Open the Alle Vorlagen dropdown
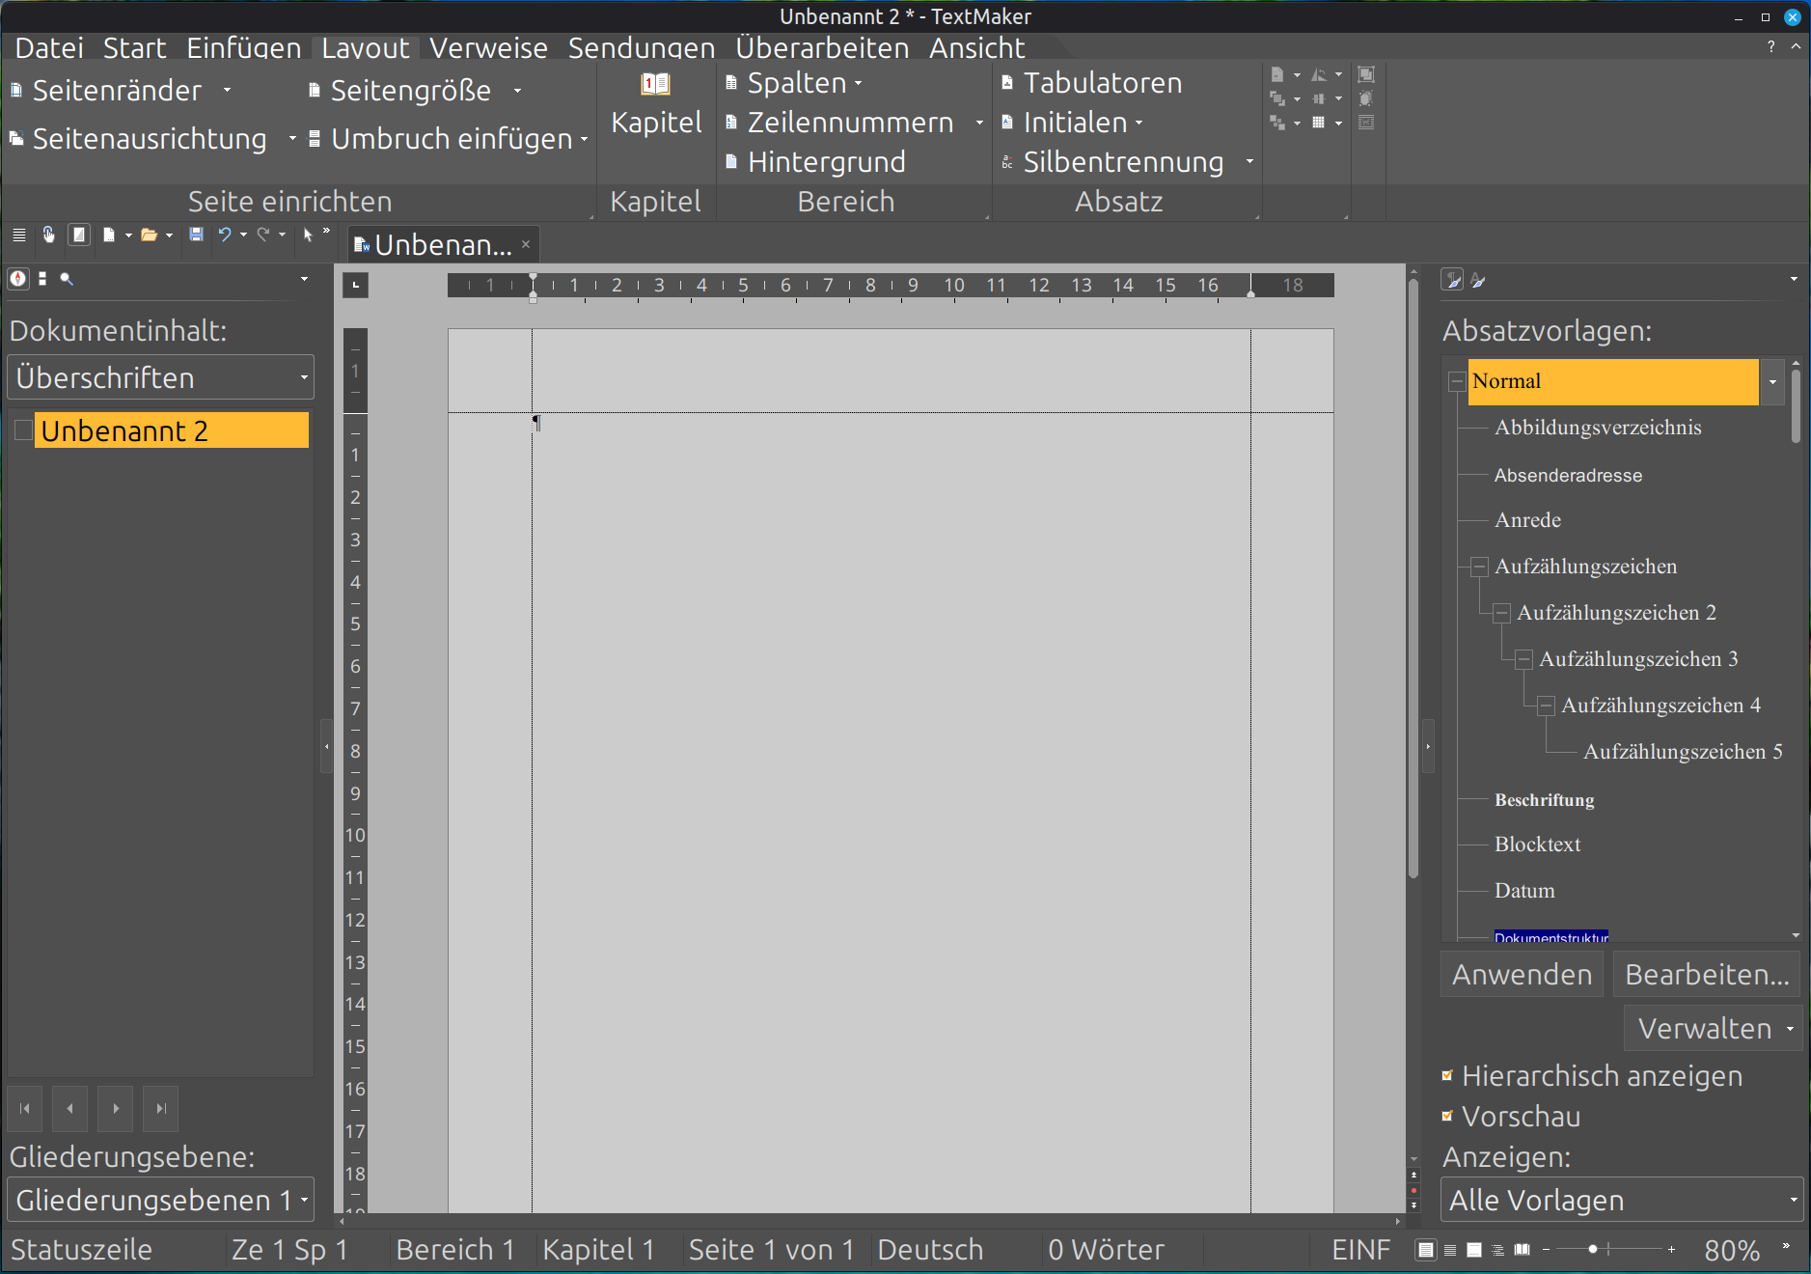Screen dimensions: 1811x1274 click(1622, 1200)
